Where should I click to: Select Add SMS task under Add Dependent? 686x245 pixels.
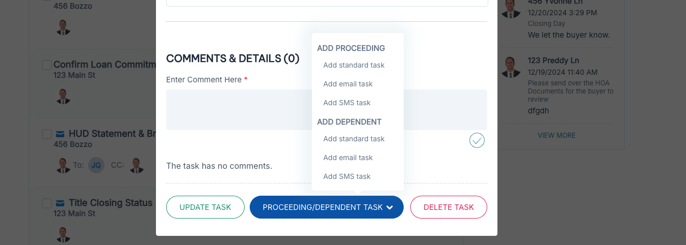pos(347,176)
